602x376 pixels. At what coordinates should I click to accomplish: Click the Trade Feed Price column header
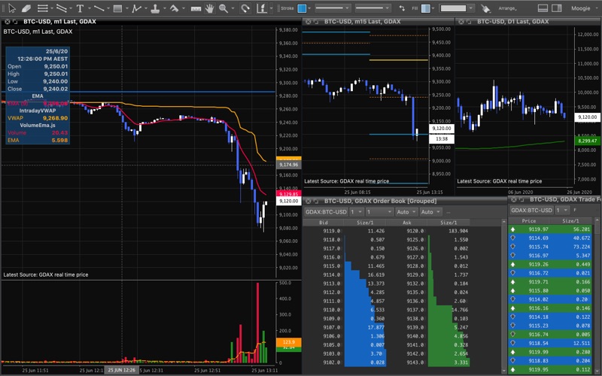(x=529, y=221)
